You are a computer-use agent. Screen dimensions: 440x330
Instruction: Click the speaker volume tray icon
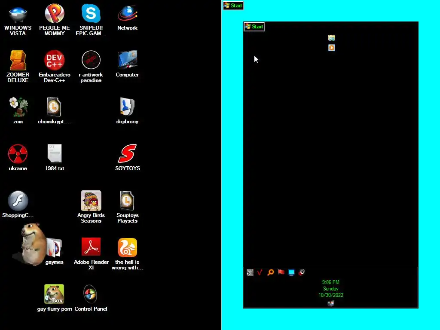(x=302, y=272)
